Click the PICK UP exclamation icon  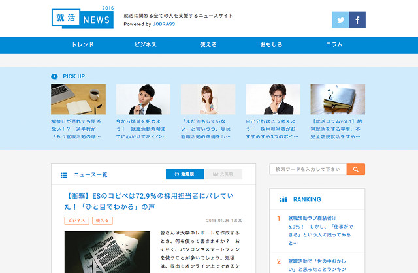pyautogui.click(x=54, y=77)
